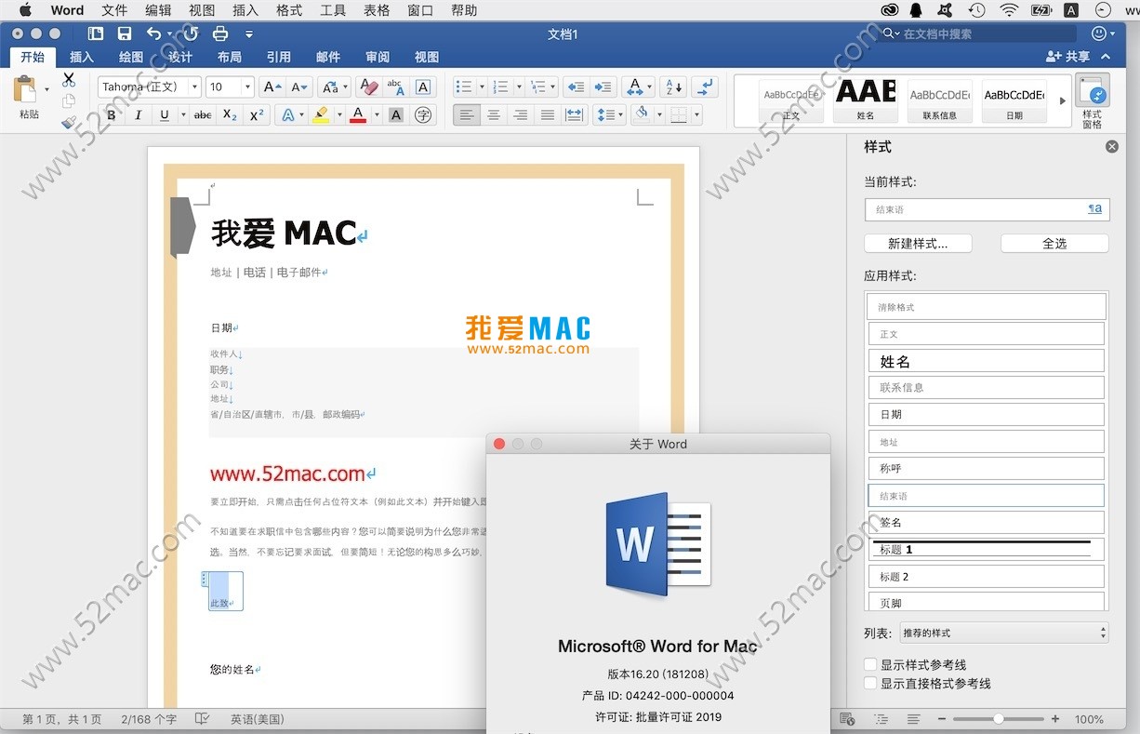Screen dimensions: 1140x734
Task: Open the 帮助 menu in menu bar
Action: click(x=464, y=10)
